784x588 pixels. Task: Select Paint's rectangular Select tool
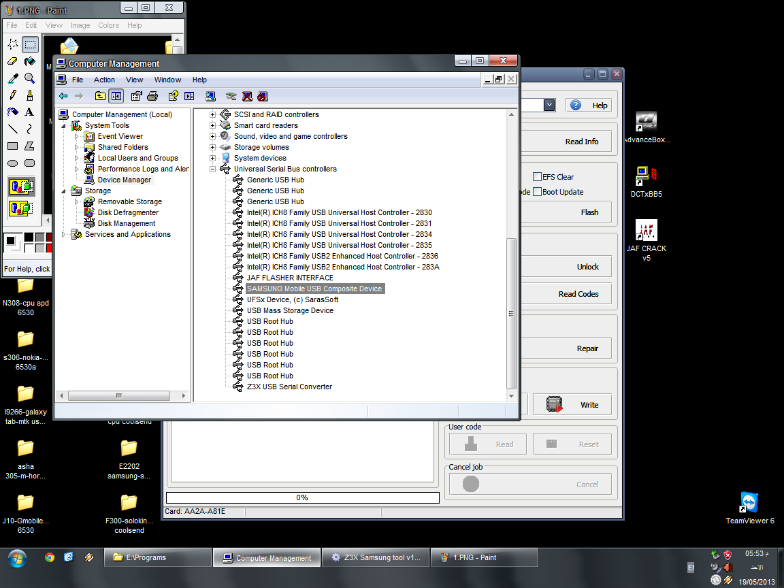tap(30, 44)
